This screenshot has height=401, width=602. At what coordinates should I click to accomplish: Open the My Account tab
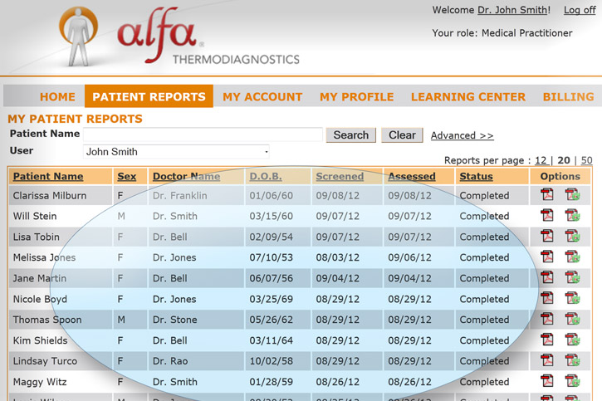[262, 96]
